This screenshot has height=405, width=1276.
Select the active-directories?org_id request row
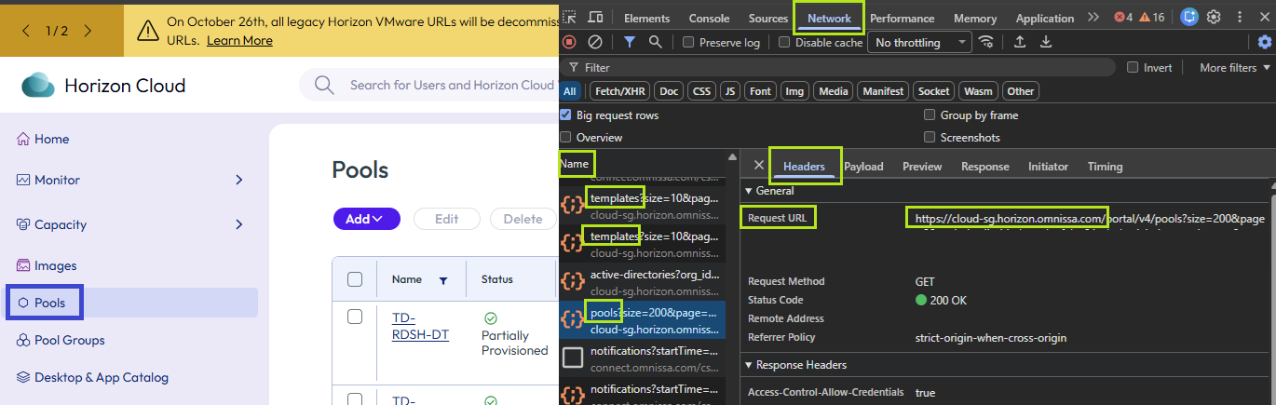(643, 282)
